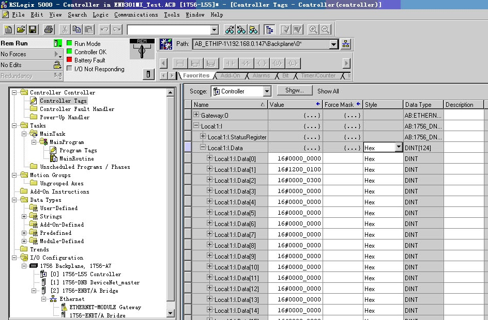488x320 pixels.
Task: Click the Print toolbar icon
Action: pyautogui.click(x=49, y=29)
